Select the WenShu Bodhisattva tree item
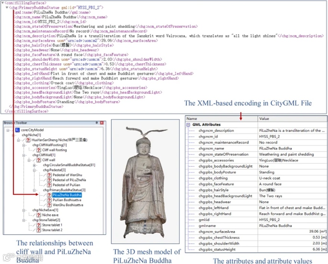328x264 pixels. (x=68, y=205)
